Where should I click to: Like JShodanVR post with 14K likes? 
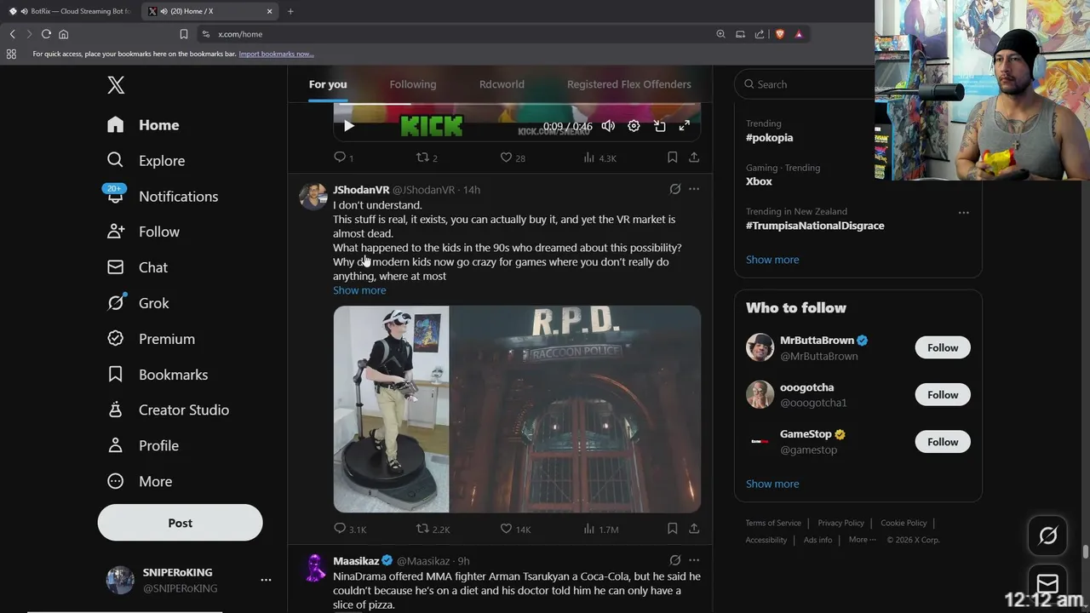[x=515, y=529]
